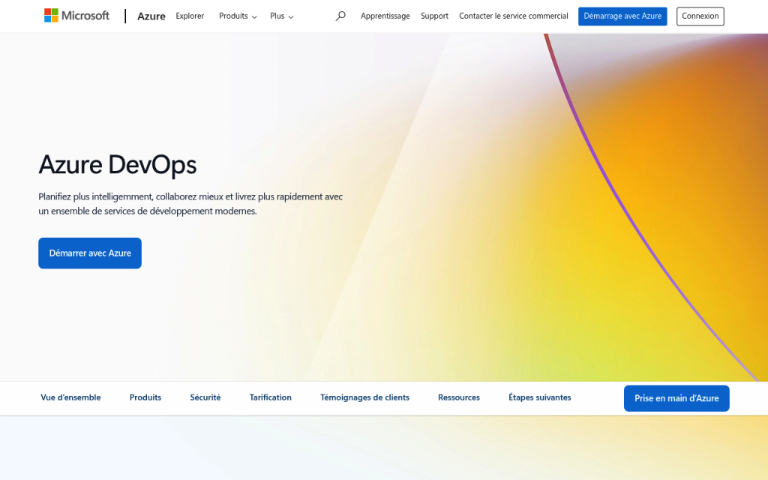Click the Démarrage avec Azure button
The height and width of the screenshot is (480, 768).
pos(622,16)
